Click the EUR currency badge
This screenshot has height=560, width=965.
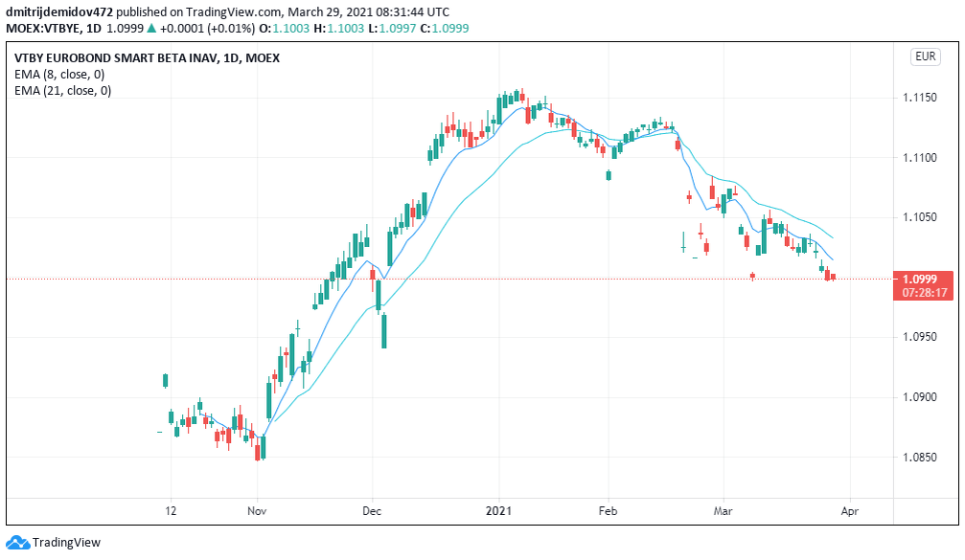click(x=925, y=56)
